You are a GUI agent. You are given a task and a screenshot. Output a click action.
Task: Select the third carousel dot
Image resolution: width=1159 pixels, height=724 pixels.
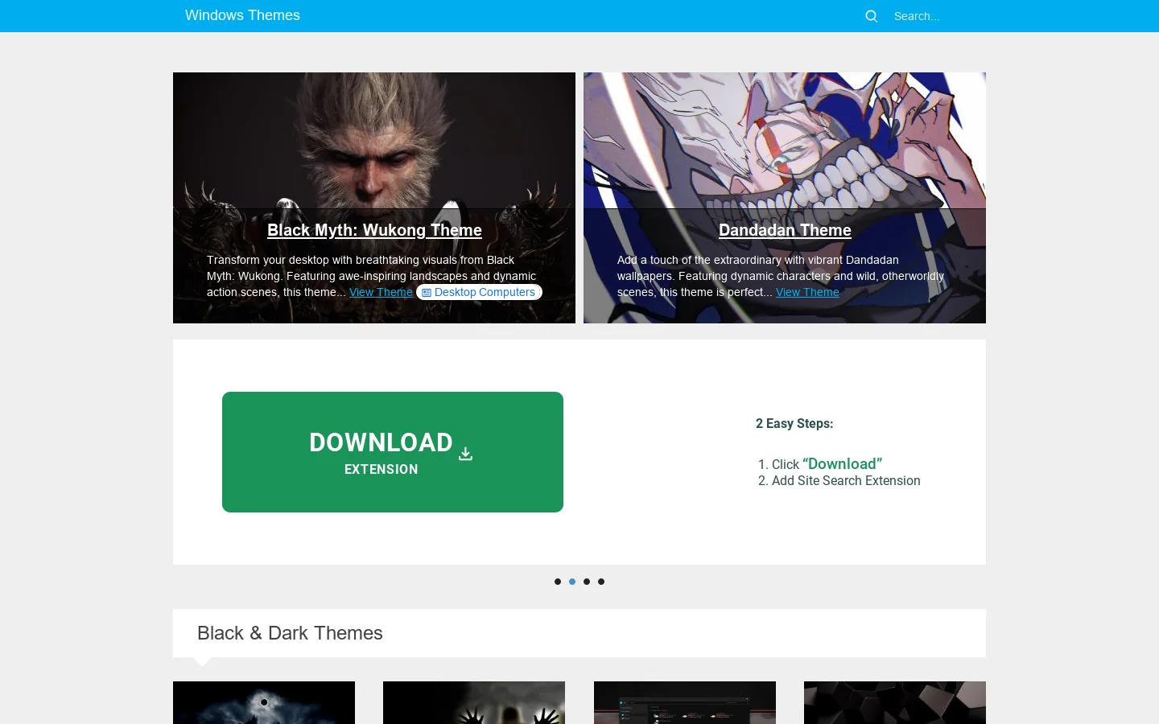pyautogui.click(x=587, y=582)
